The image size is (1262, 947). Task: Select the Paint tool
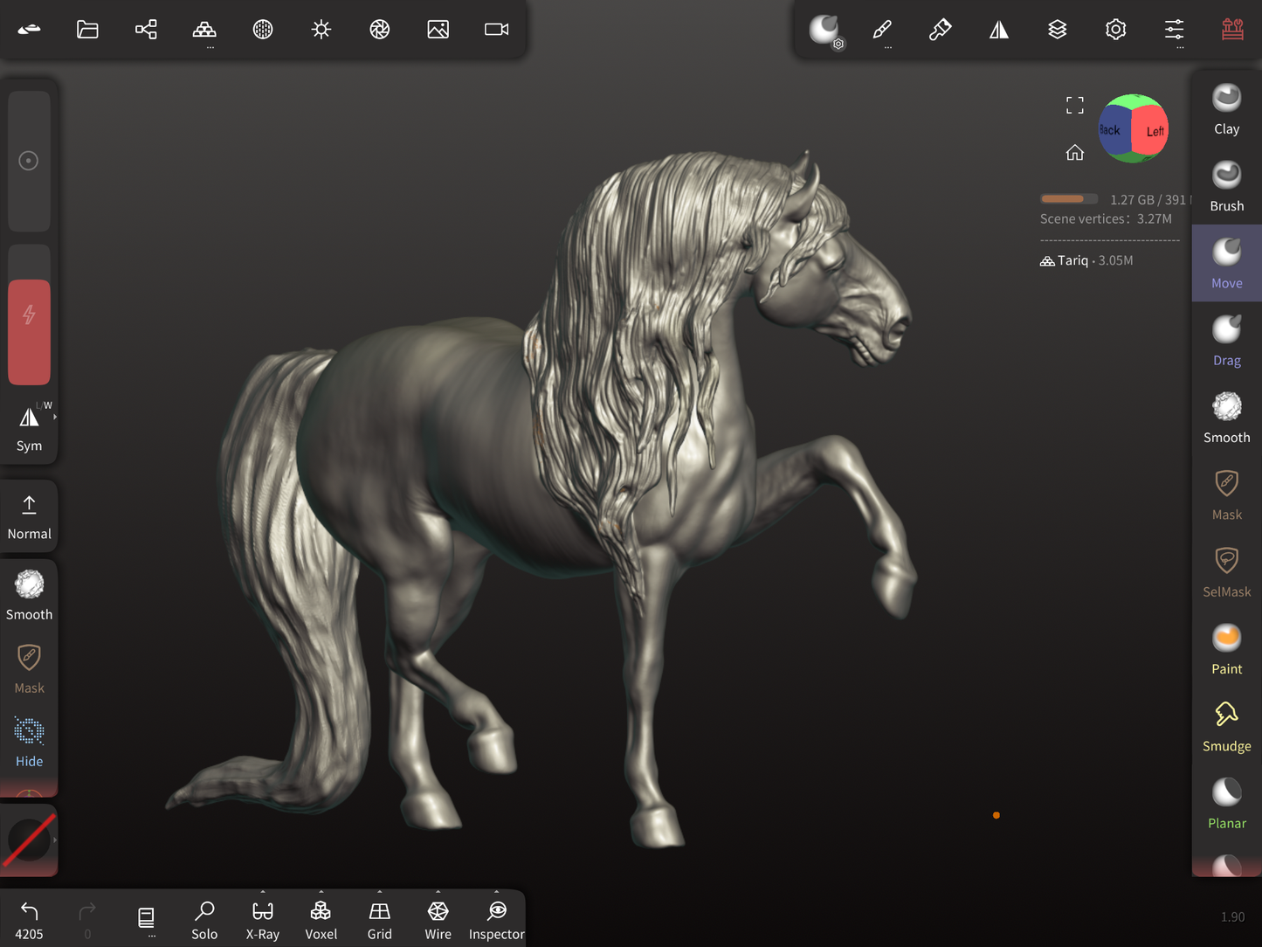(x=1226, y=650)
